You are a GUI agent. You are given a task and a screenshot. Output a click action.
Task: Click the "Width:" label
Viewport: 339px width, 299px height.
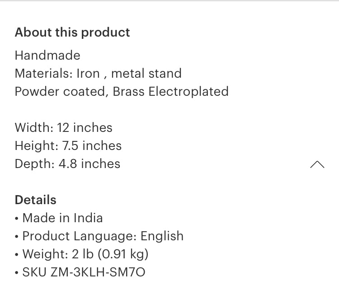[34, 128]
